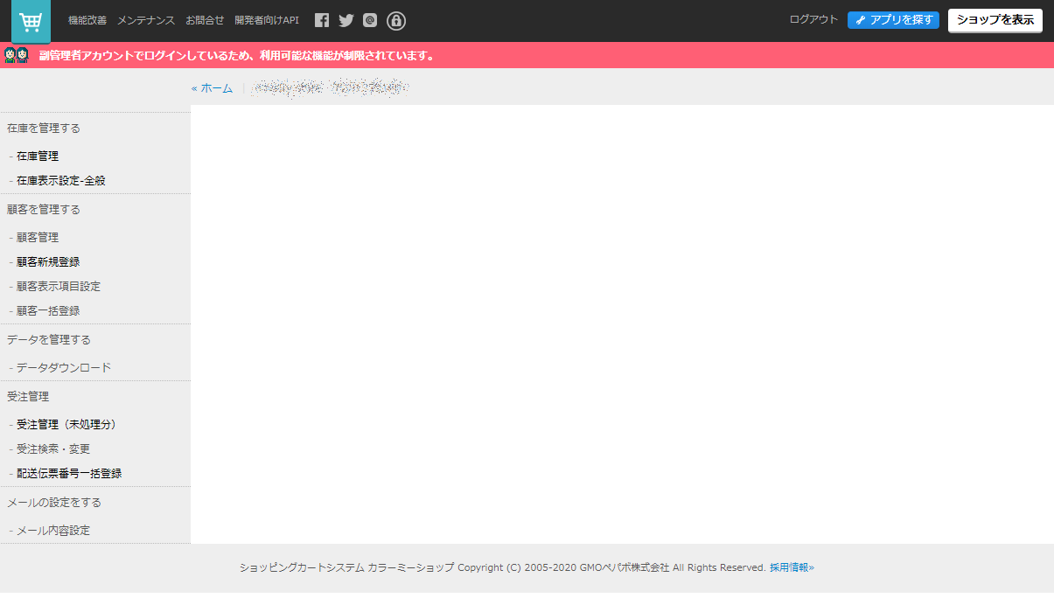Open 機能改善 in the top menu

(87, 20)
